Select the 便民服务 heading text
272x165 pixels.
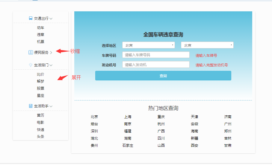(41, 53)
